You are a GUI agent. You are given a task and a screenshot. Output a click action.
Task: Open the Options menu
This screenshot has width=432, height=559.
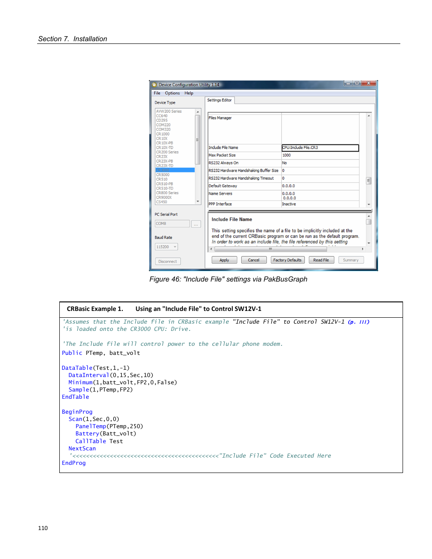point(172,93)
